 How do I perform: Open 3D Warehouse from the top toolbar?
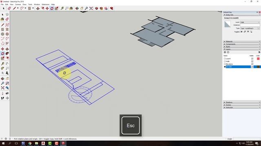pyautogui.click(x=97, y=8)
